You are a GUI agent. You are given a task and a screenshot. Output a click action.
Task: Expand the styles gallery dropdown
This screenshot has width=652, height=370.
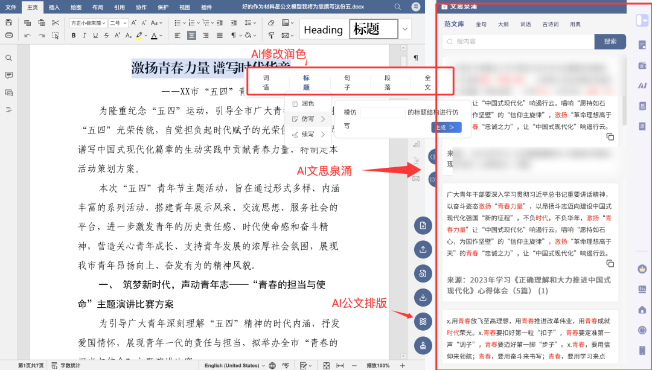(406, 29)
